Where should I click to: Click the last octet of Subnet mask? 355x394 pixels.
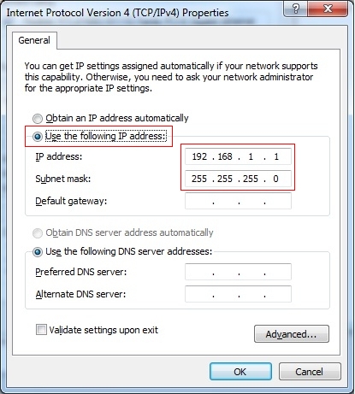point(275,179)
